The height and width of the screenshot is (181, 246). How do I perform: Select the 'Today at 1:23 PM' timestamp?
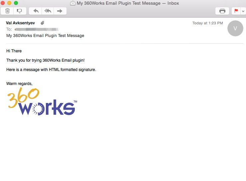tap(207, 23)
